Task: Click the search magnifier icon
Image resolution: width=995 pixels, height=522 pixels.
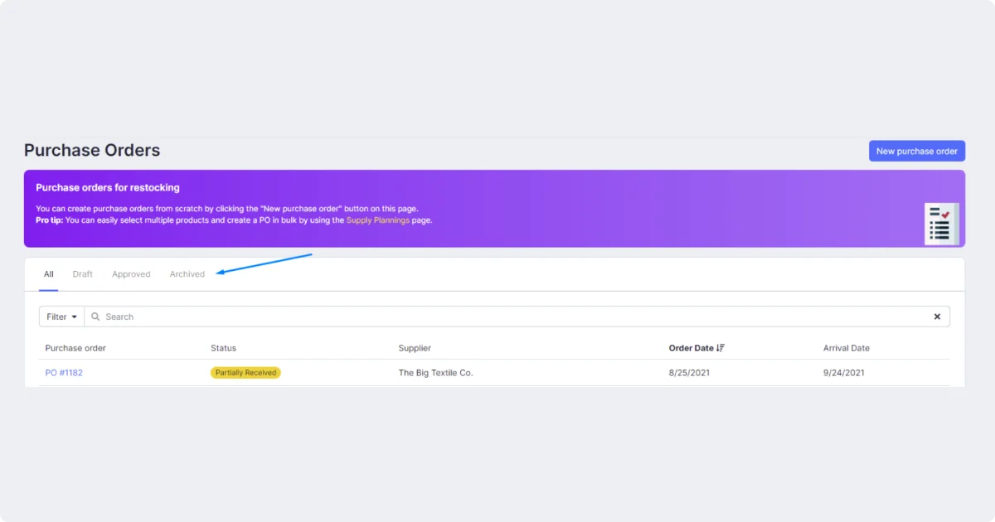Action: [x=95, y=317]
